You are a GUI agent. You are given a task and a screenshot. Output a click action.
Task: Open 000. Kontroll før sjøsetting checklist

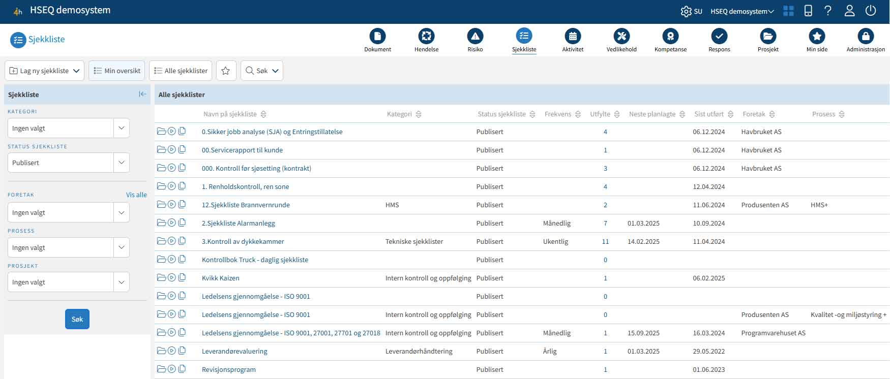256,168
